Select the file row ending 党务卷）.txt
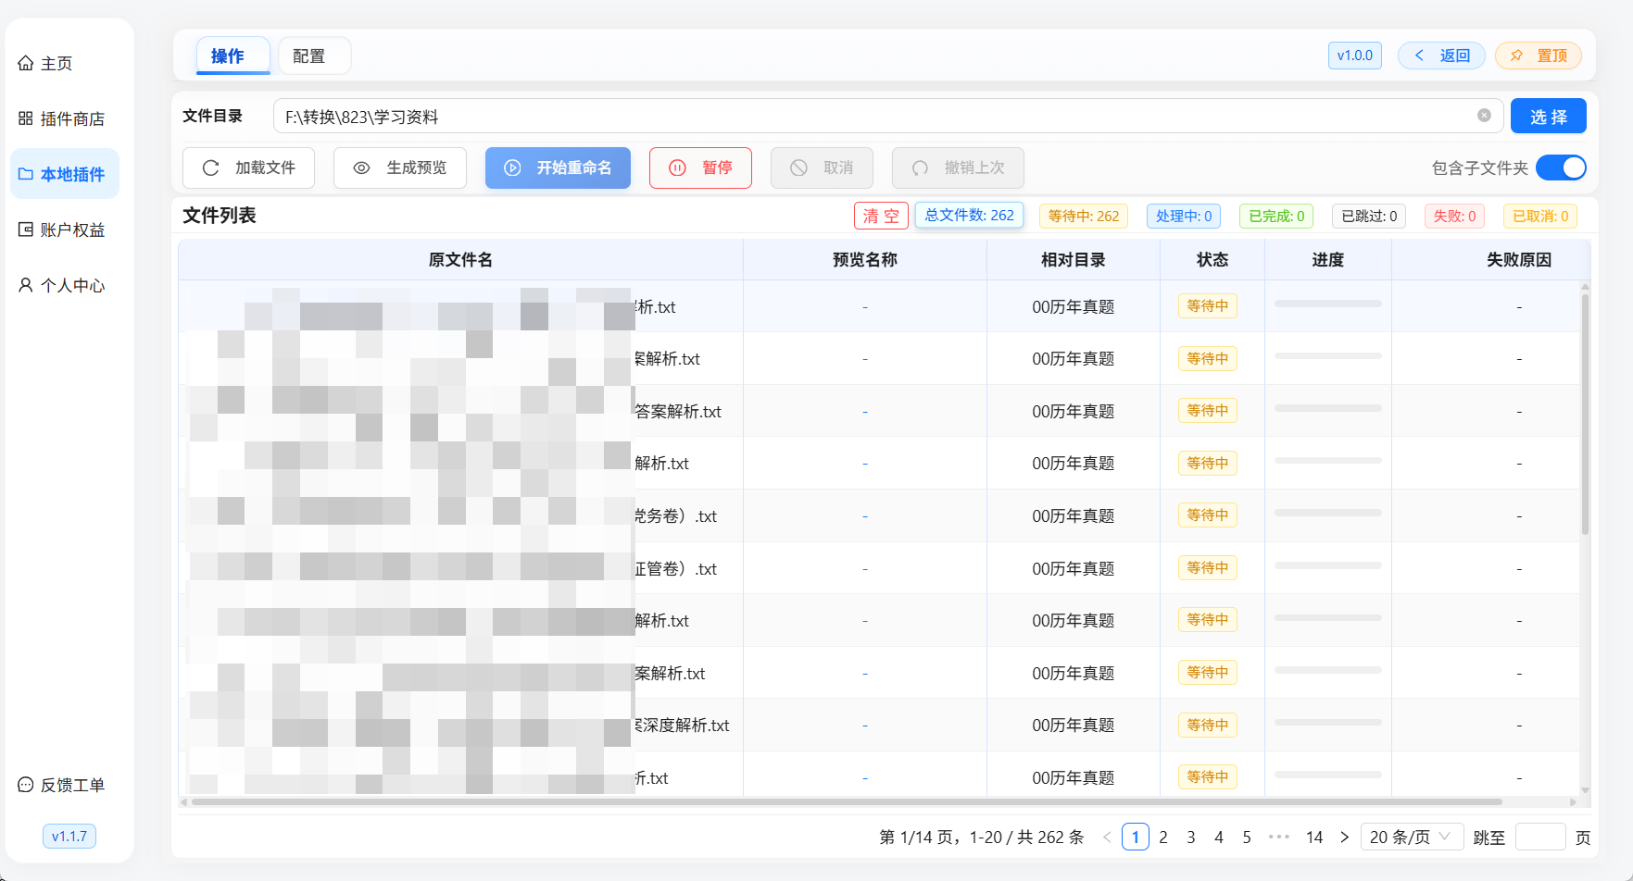Viewport: 1633px width, 881px height. [x=879, y=515]
